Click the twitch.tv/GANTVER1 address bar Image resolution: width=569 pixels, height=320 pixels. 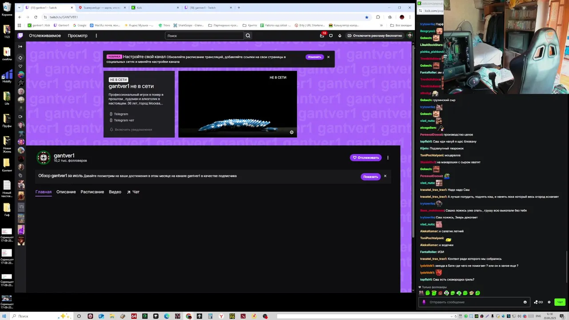[x=204, y=17]
